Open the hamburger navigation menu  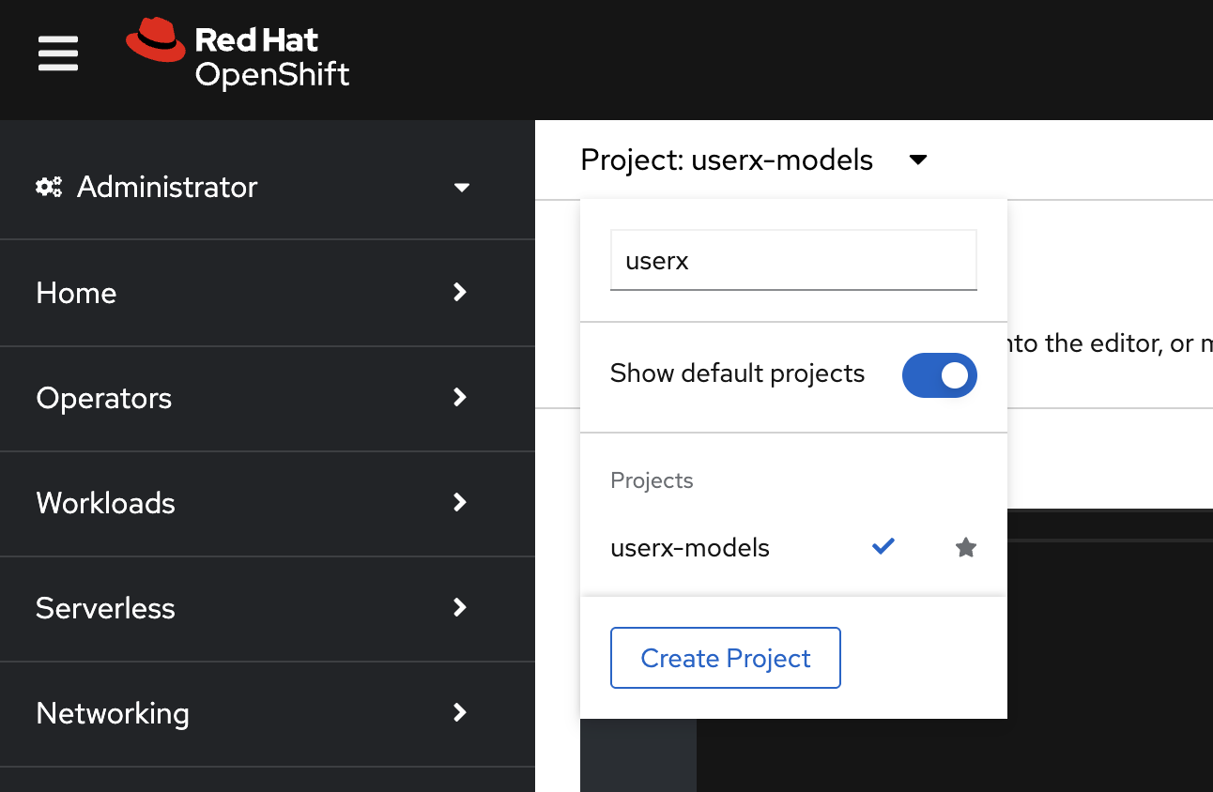(x=58, y=53)
